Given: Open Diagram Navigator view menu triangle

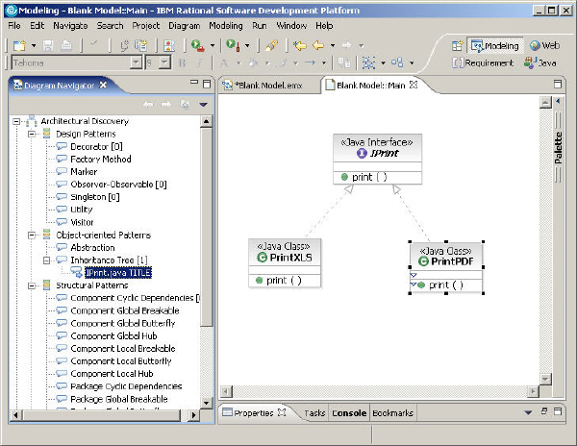Looking at the screenshot, I should coord(204,105).
